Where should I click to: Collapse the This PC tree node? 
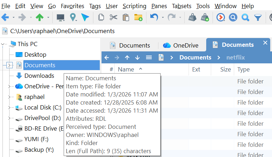coord(4,44)
